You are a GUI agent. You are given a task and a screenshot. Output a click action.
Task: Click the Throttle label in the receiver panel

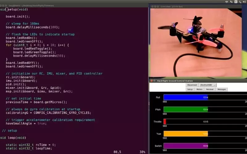157,122
